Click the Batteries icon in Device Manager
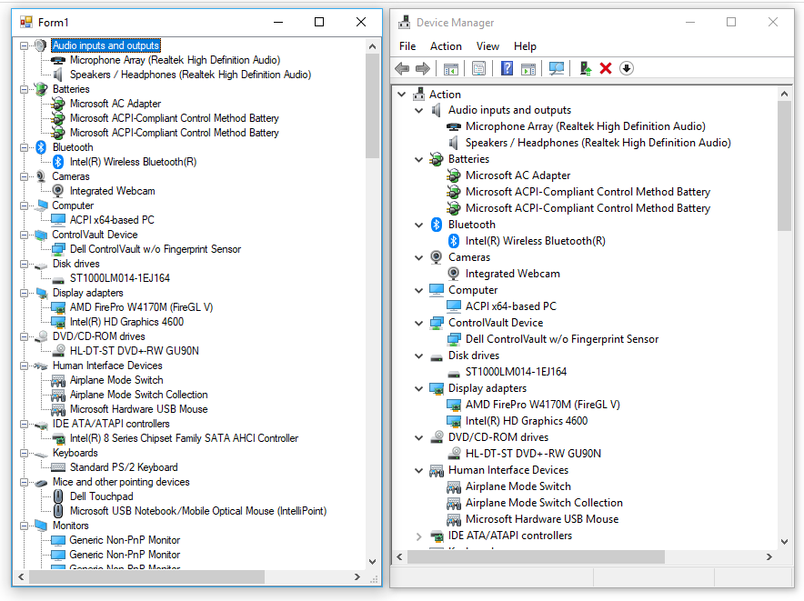The width and height of the screenshot is (804, 601). [x=437, y=159]
